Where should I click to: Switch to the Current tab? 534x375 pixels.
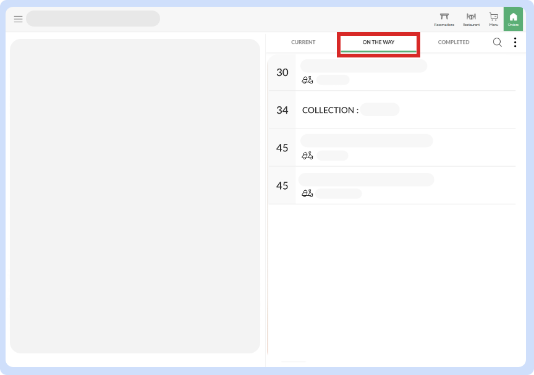click(x=303, y=43)
